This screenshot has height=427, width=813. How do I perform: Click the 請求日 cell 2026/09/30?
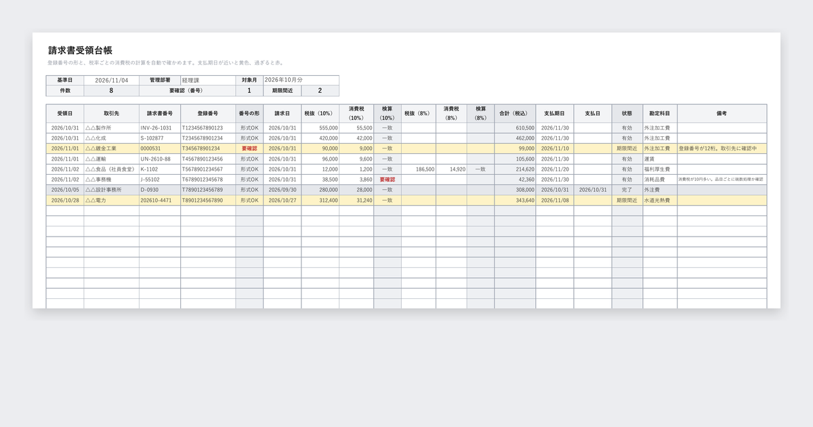point(283,190)
